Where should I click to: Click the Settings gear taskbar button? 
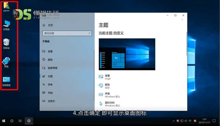[29, 121]
